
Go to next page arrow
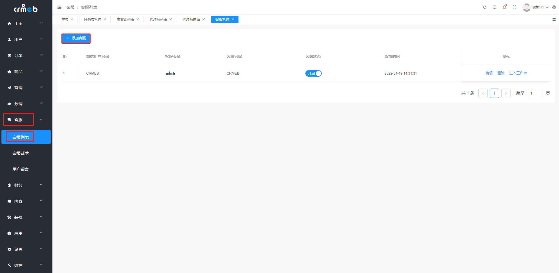pyautogui.click(x=506, y=93)
